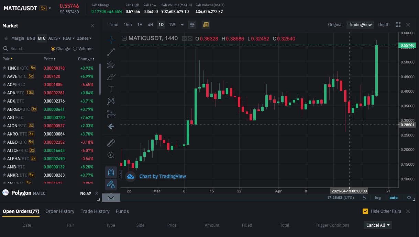Click the yellow chart layout icon
This screenshot has width=419, height=237.
206,25
